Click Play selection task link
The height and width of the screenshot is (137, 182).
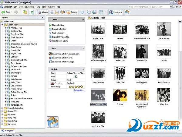tap(58, 25)
